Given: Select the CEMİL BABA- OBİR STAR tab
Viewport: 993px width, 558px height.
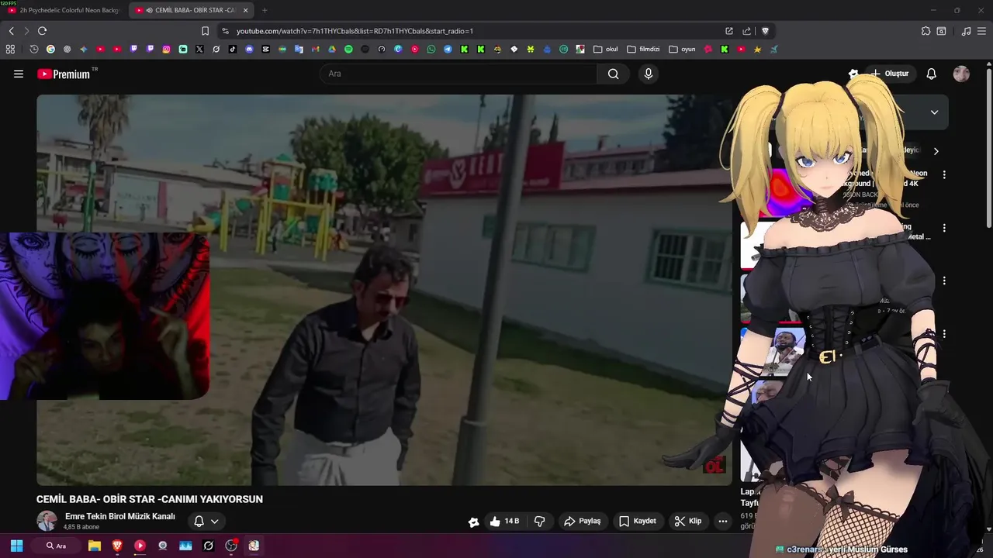Looking at the screenshot, I should click(x=190, y=10).
